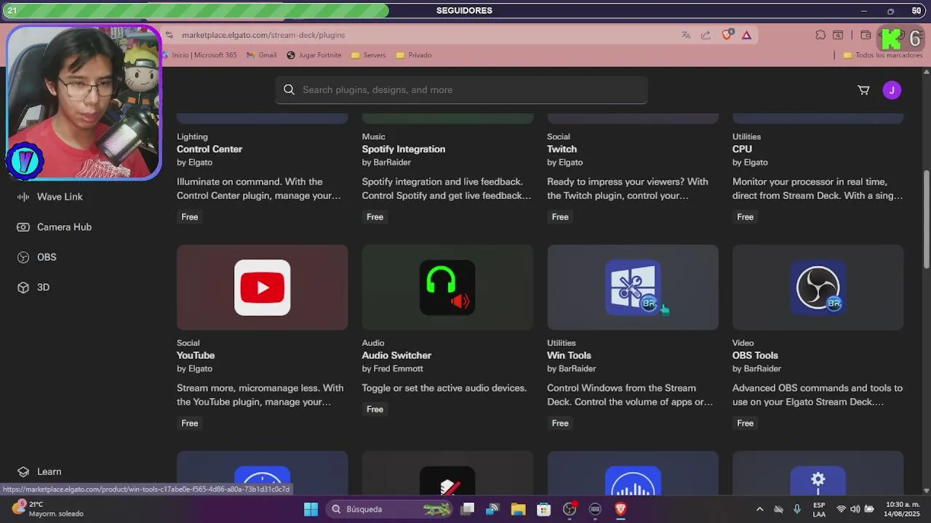931x523 pixels.
Task: Click the volume speaker tray icon
Action: tap(855, 509)
